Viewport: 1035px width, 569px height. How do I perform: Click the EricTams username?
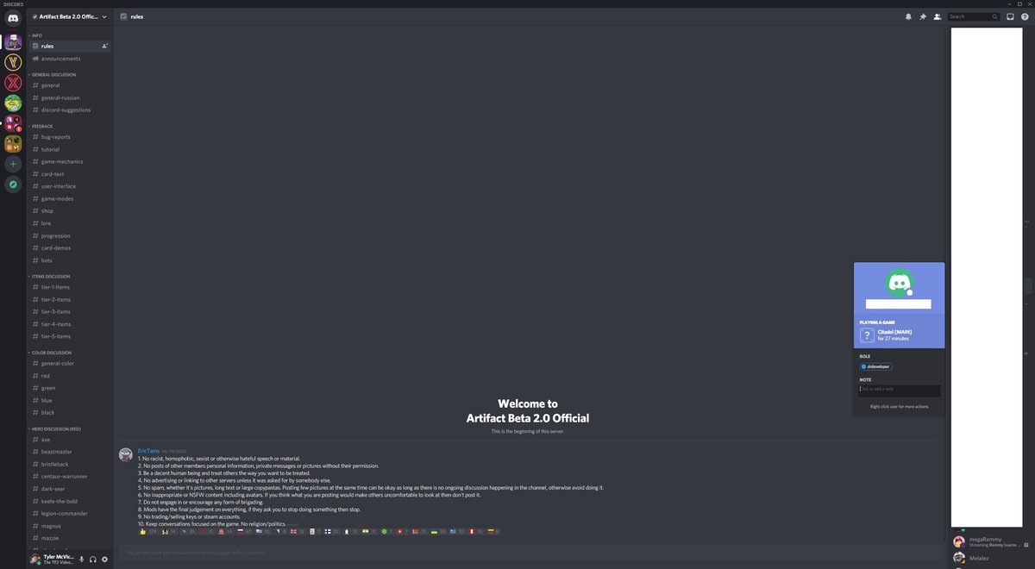[148, 451]
